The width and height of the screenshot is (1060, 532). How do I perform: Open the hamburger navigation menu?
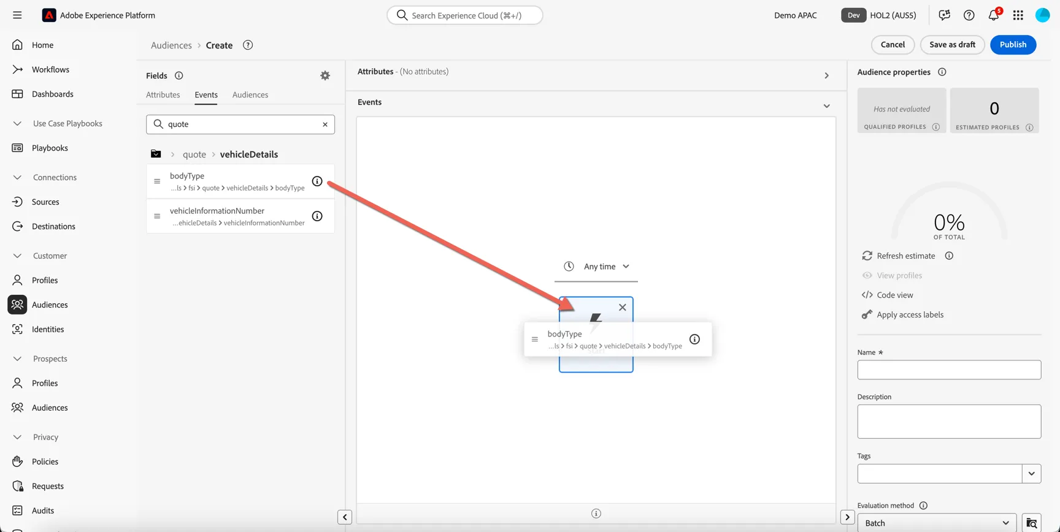pyautogui.click(x=17, y=15)
